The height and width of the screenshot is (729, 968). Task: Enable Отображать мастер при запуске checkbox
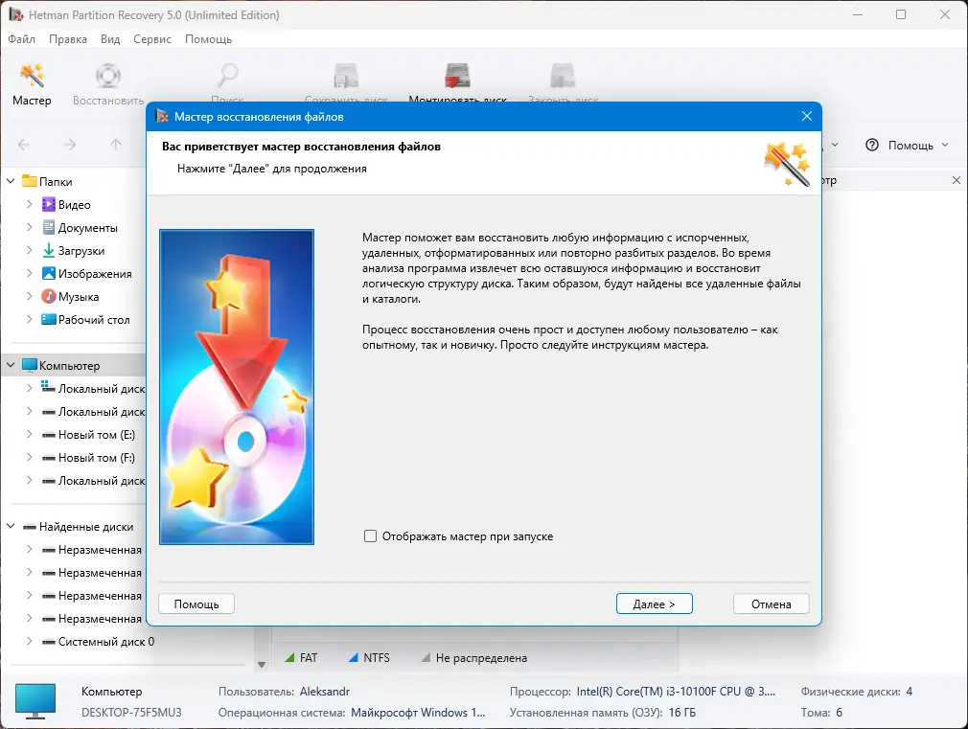tap(370, 535)
